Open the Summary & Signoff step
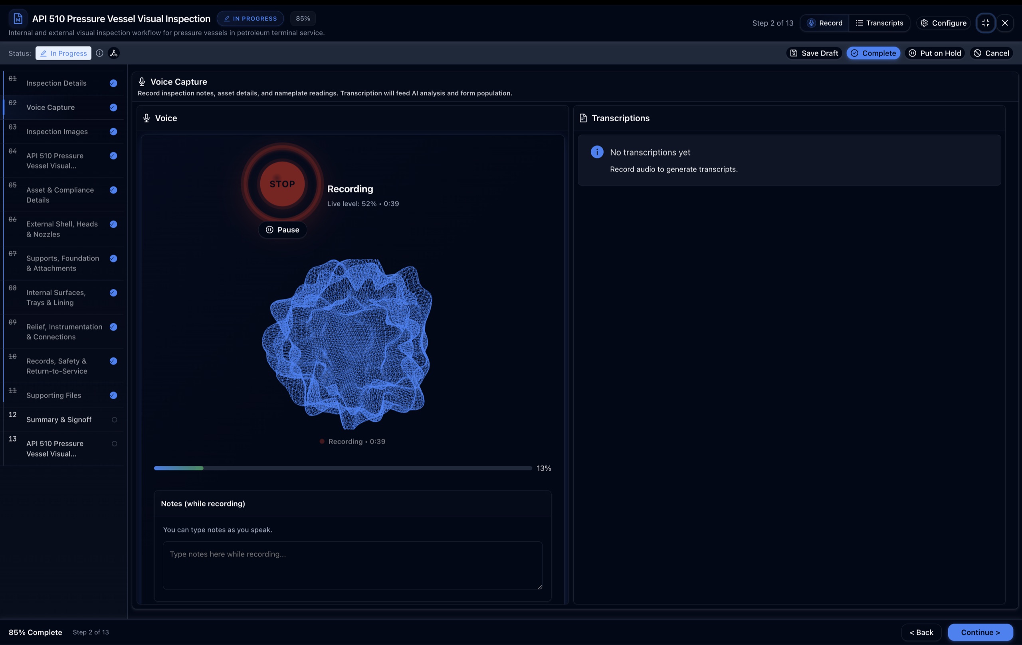Screen dimensions: 1022x645 click(x=63, y=419)
